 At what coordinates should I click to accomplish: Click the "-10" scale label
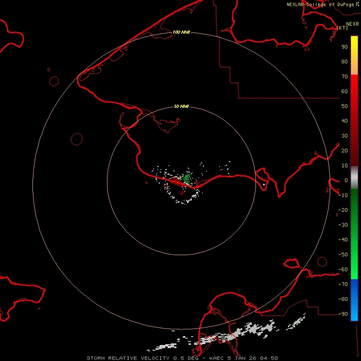343,195
